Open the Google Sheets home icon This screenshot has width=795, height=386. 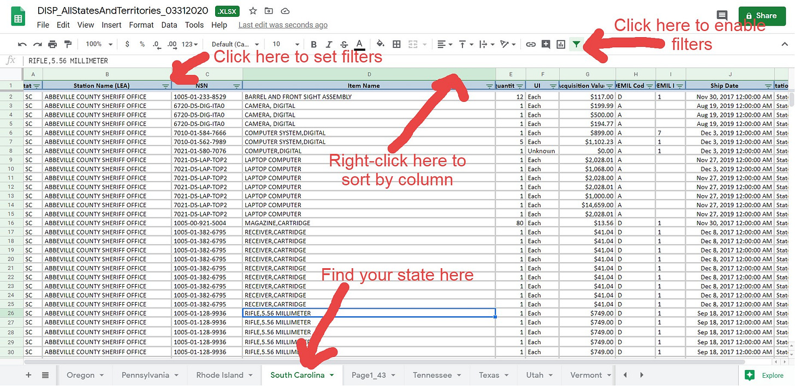[x=19, y=16]
